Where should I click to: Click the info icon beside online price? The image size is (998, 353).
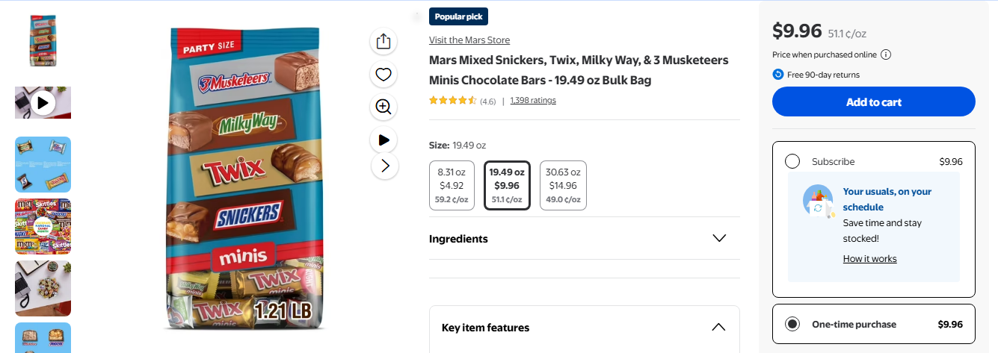pos(885,54)
